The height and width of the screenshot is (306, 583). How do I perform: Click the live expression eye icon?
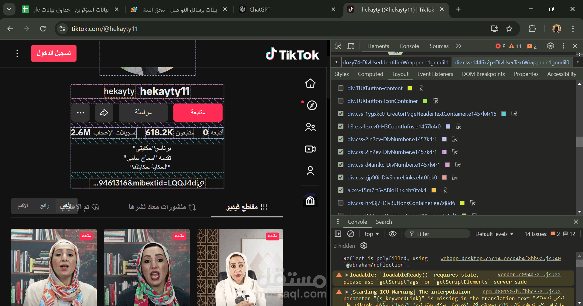392,234
